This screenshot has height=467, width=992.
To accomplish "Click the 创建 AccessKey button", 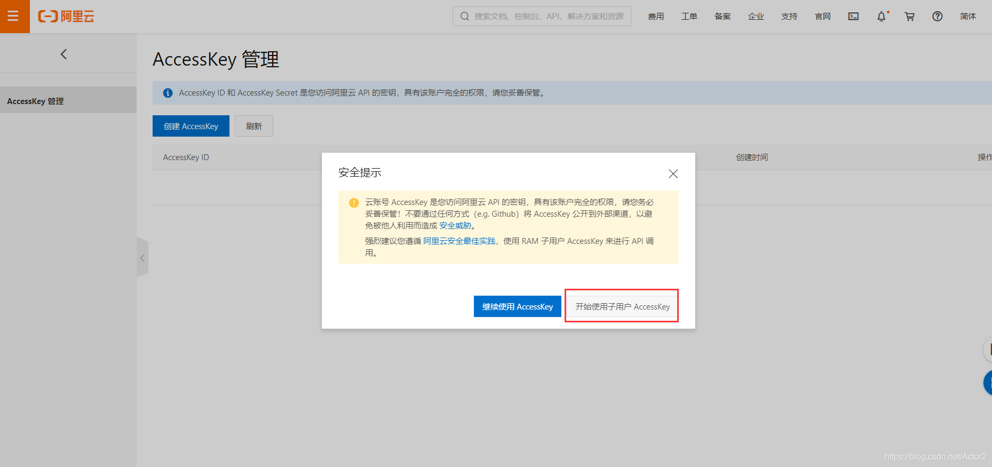I will (x=191, y=126).
